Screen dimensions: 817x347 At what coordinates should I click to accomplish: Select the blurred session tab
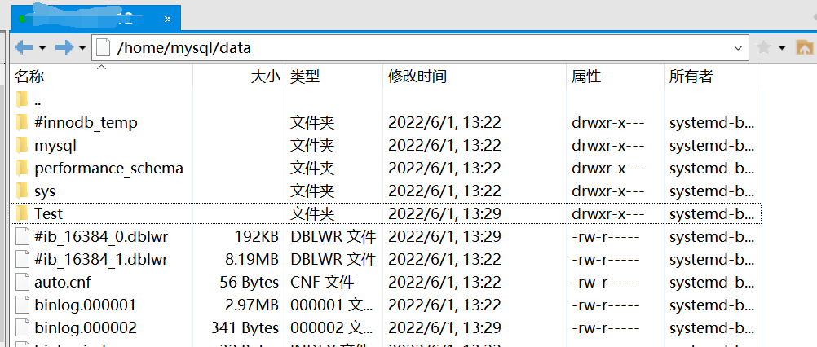tap(96, 17)
